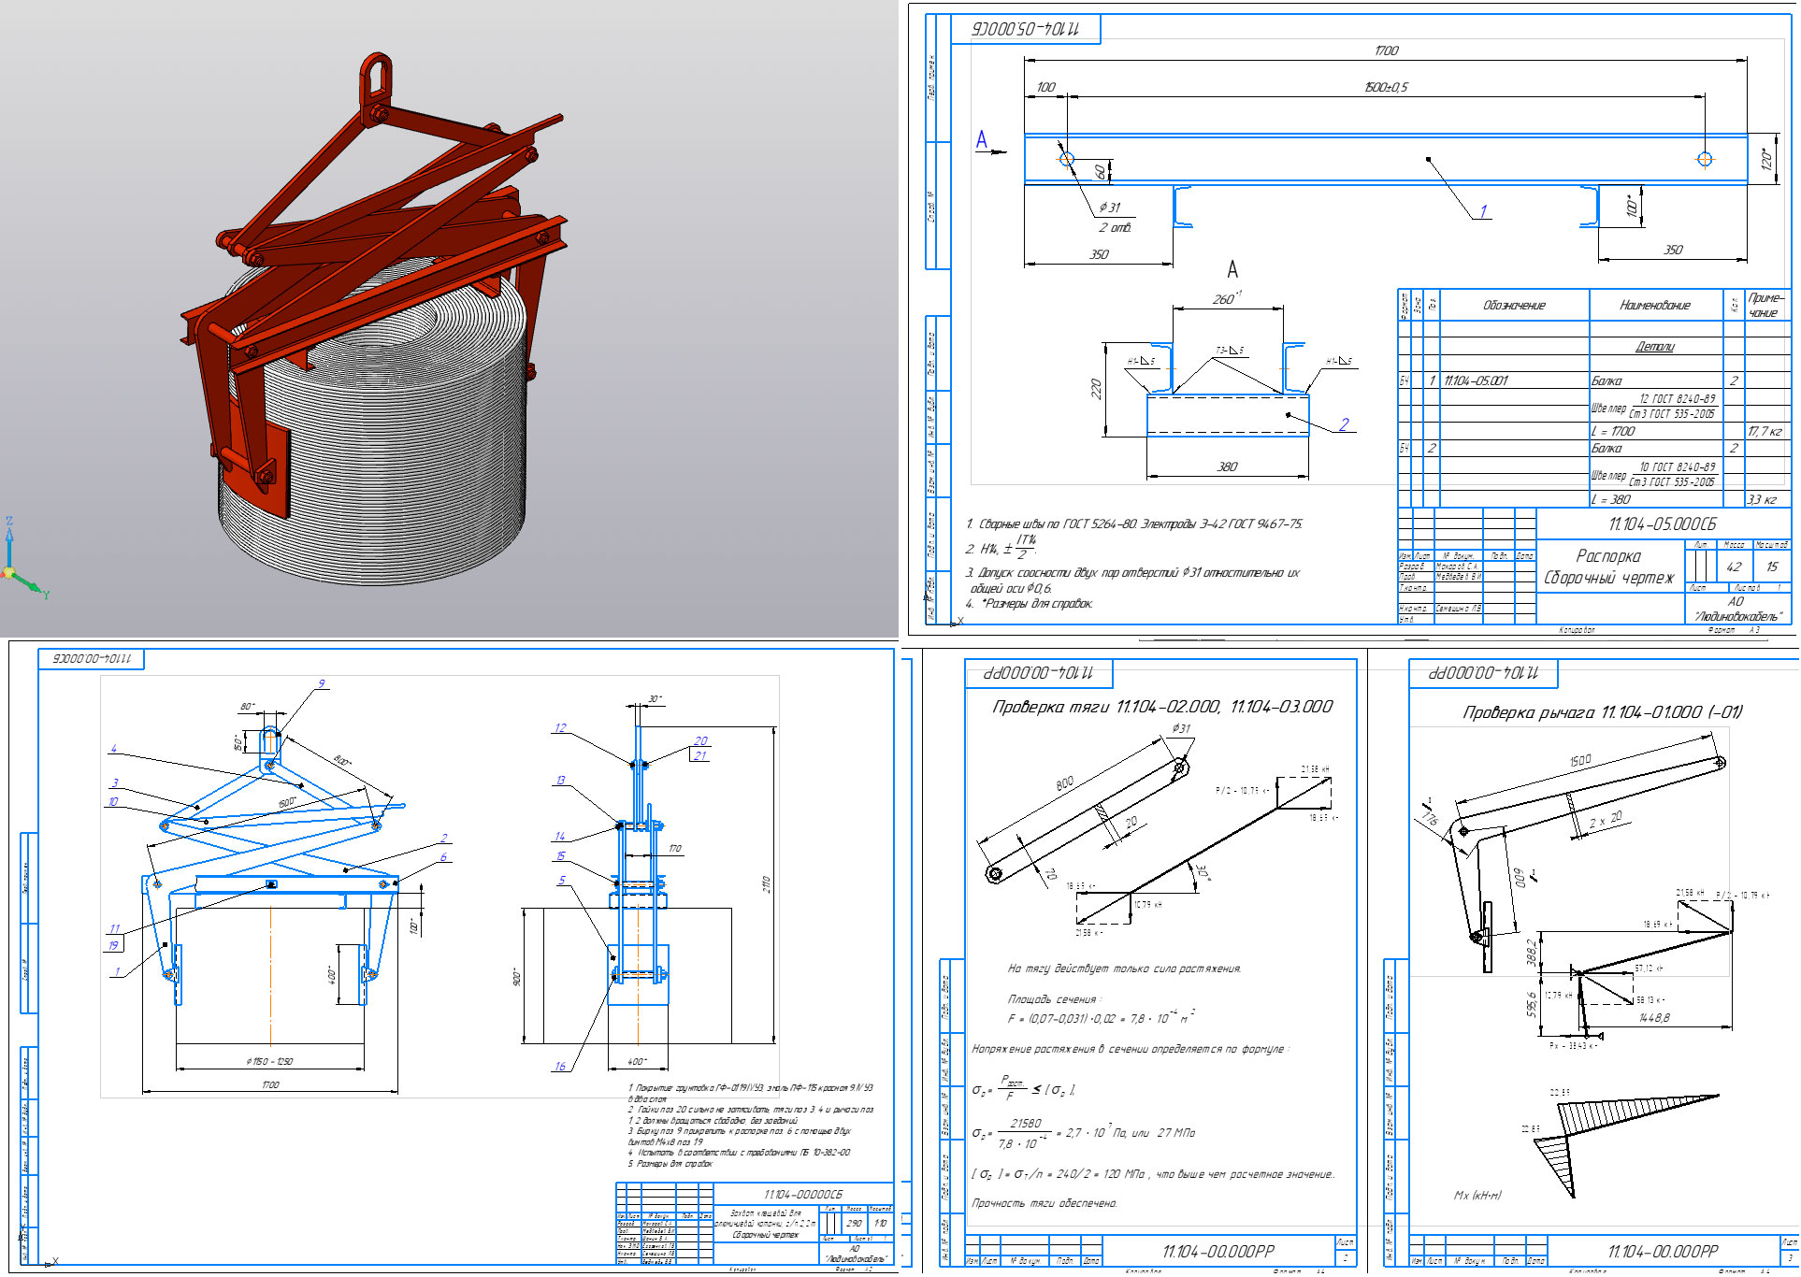The image size is (1801, 1277).
Task: Select the '2110' height dimension
Action: tap(767, 884)
